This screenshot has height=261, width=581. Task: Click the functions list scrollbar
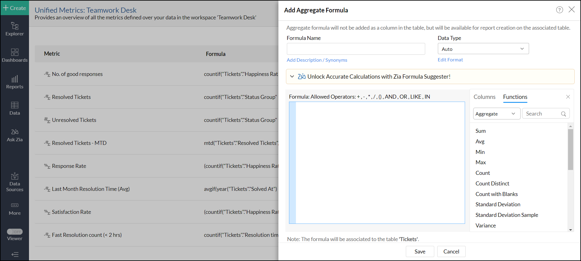pos(570,149)
